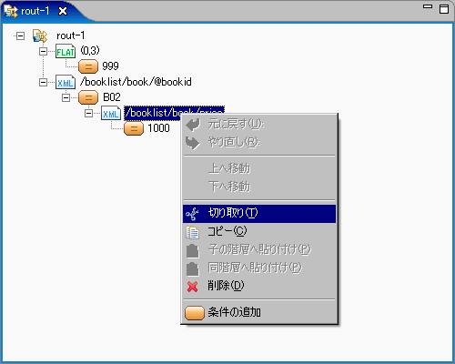Click the red X delete icon
This screenshot has width=455, height=364.
pyautogui.click(x=192, y=287)
